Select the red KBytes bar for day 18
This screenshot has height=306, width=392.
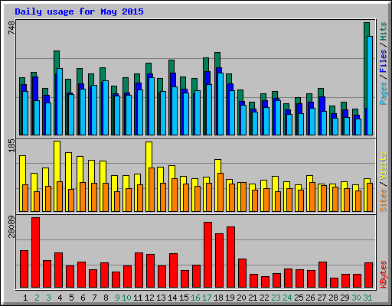219,261
